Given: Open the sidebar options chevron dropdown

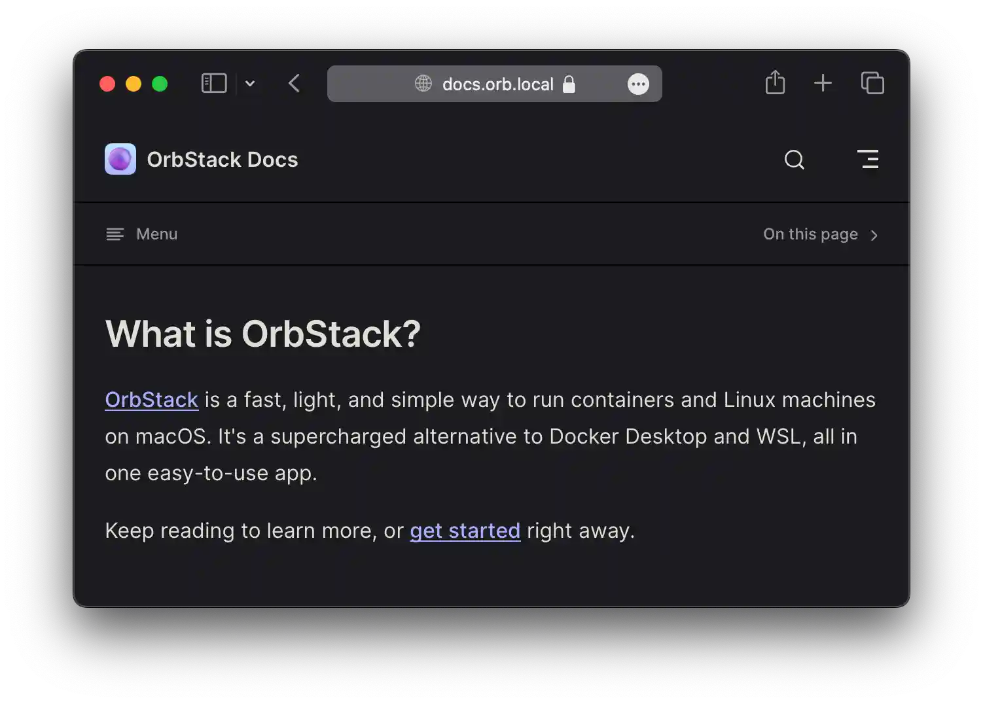Looking at the screenshot, I should point(250,83).
